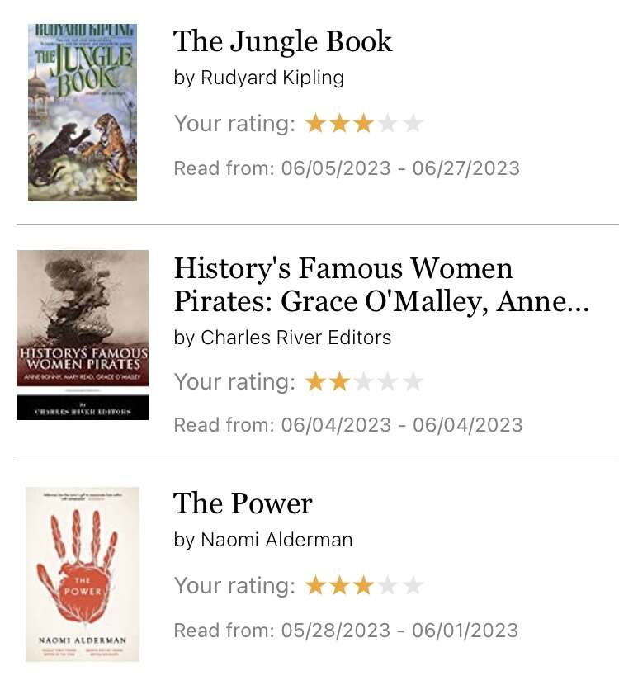Screen dimensions: 619x685
Task: Set Jungle Book rating to one star
Action: (315, 123)
